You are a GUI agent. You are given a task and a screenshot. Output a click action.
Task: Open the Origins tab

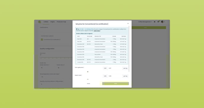pyautogui.click(x=52, y=22)
